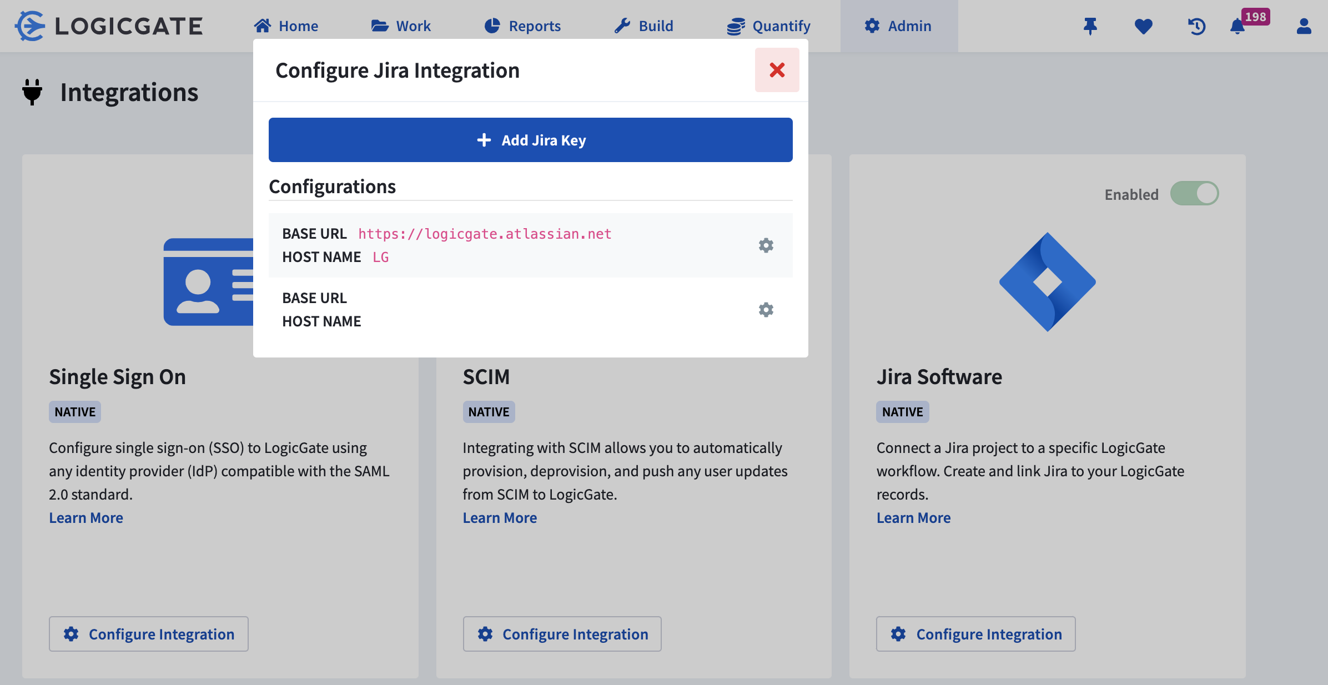This screenshot has height=685, width=1328.
Task: Go to the Reports menu
Action: [x=523, y=26]
